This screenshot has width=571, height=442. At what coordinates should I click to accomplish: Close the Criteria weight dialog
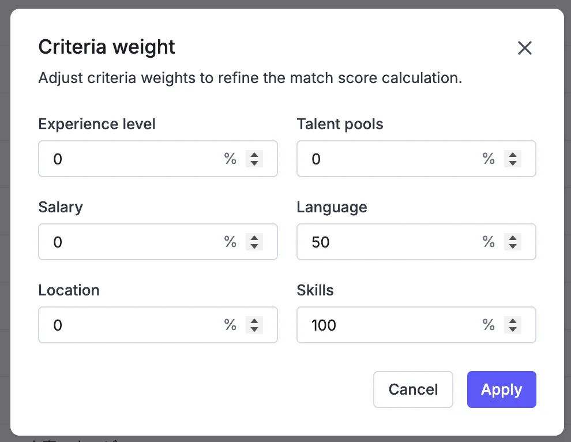524,48
